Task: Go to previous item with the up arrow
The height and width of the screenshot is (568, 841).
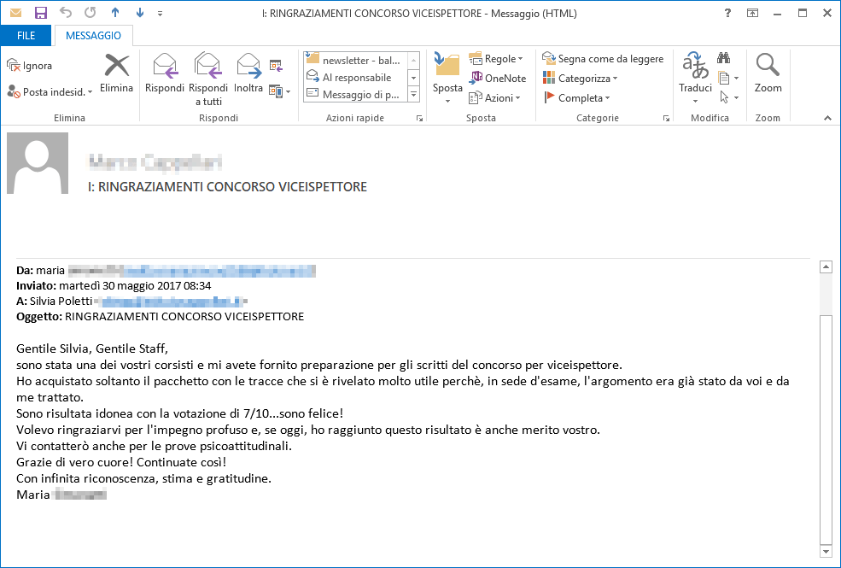Action: 115,13
